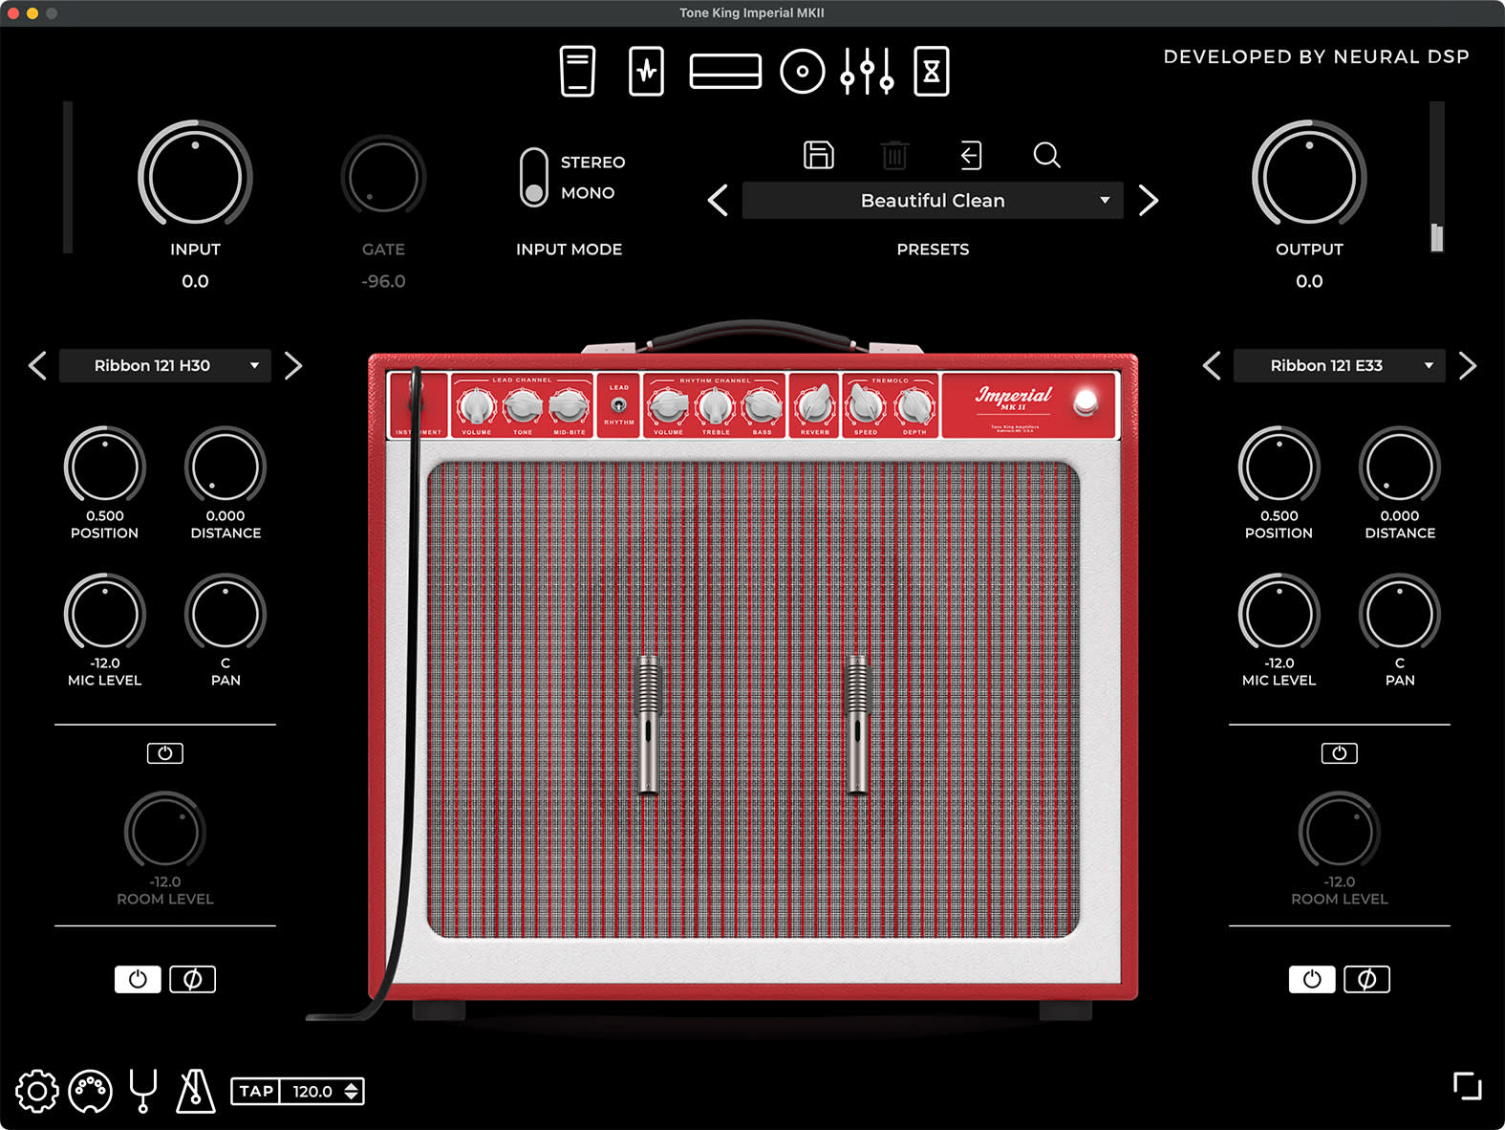Viewport: 1505px width, 1130px height.
Task: Invert left mic phase
Action: (193, 979)
